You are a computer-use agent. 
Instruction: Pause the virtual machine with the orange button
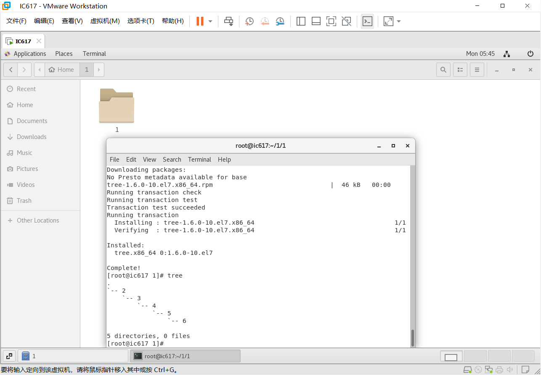click(x=200, y=21)
